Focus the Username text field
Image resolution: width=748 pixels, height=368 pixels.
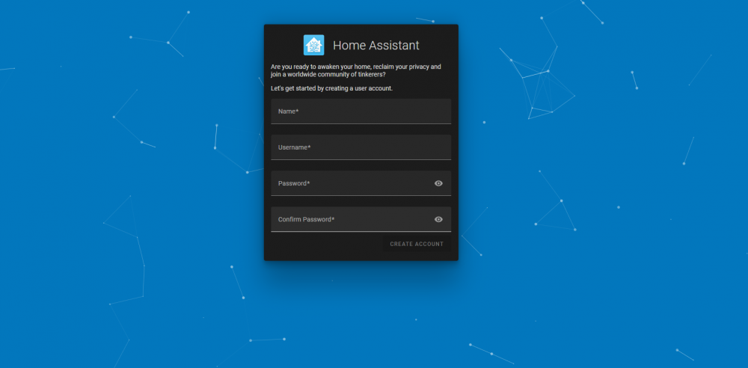[361, 147]
